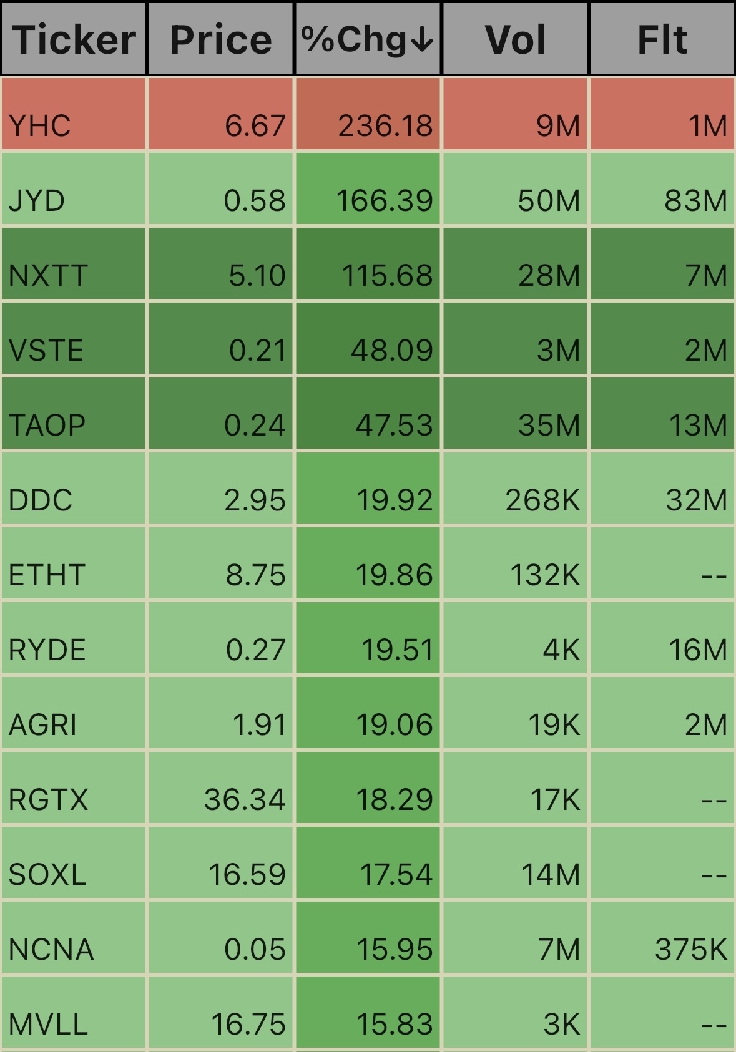Sort table by Ticker column header

click(x=74, y=39)
